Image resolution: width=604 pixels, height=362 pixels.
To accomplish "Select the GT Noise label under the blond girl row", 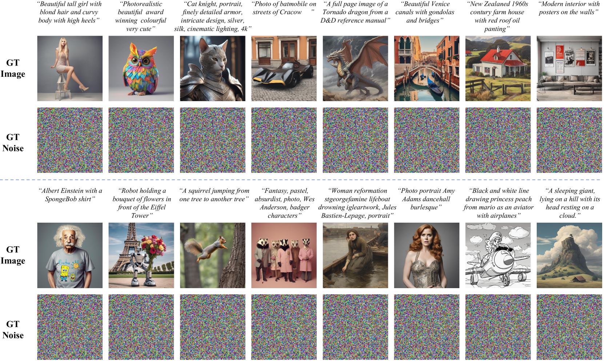I will [x=13, y=143].
